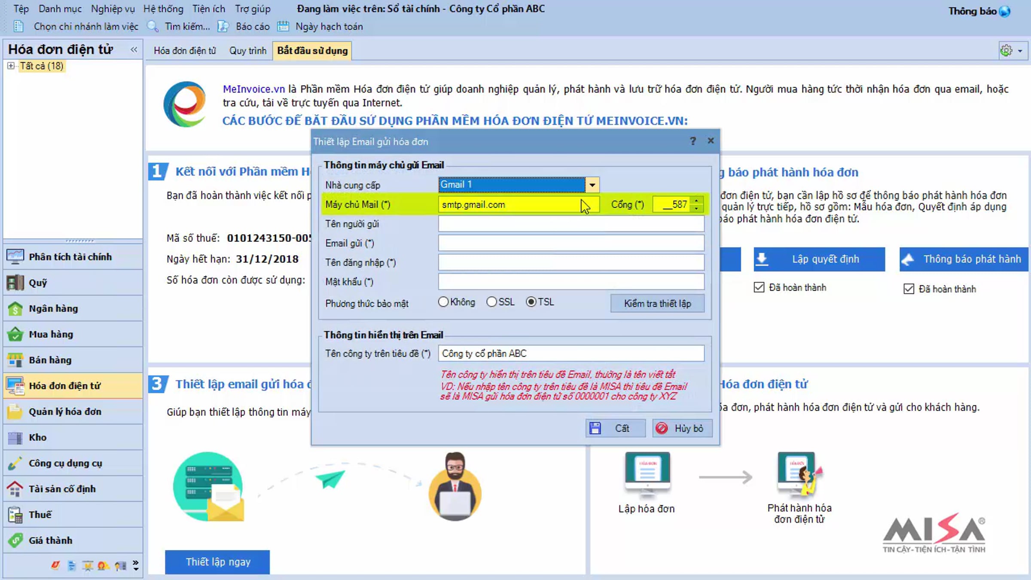Toggle Đã hoàn thành under Thông báo phát hành
Image resolution: width=1031 pixels, height=580 pixels.
909,289
